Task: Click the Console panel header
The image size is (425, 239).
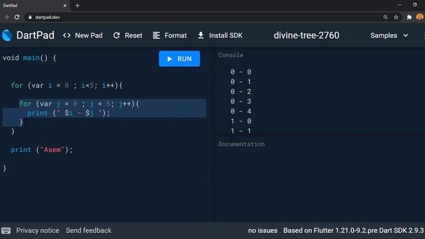Action: tap(231, 55)
